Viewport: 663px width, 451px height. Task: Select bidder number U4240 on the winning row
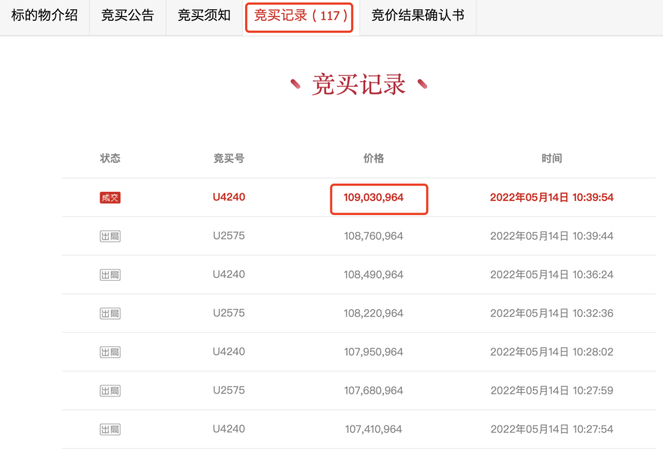click(228, 197)
